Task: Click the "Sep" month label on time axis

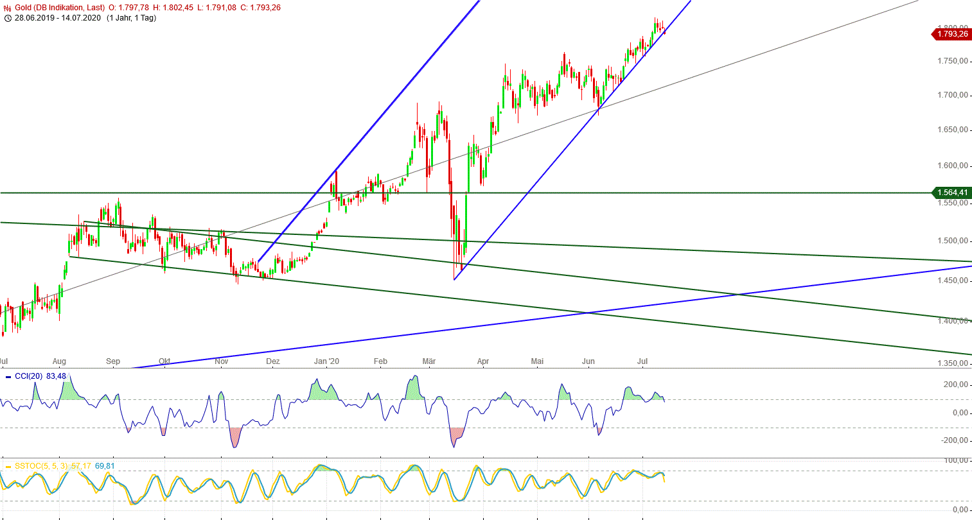Action: click(113, 361)
